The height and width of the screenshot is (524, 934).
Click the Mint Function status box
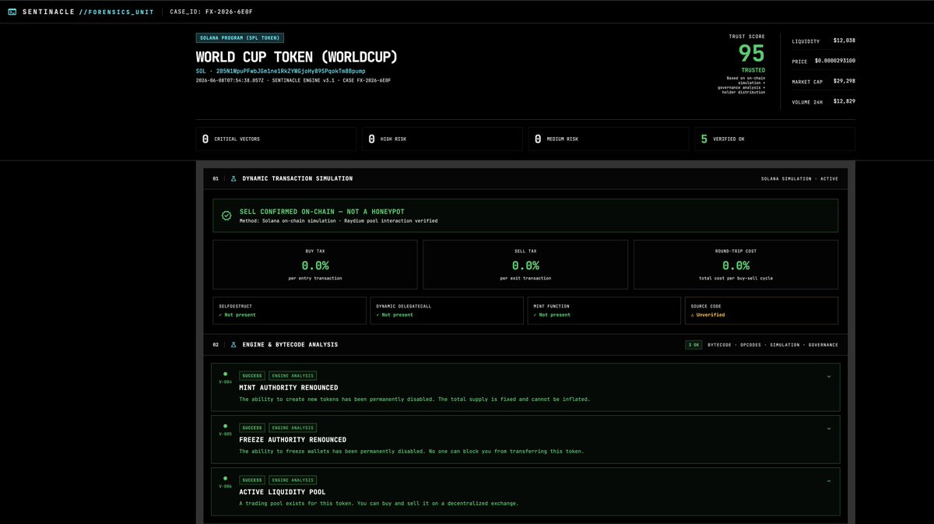click(x=604, y=310)
